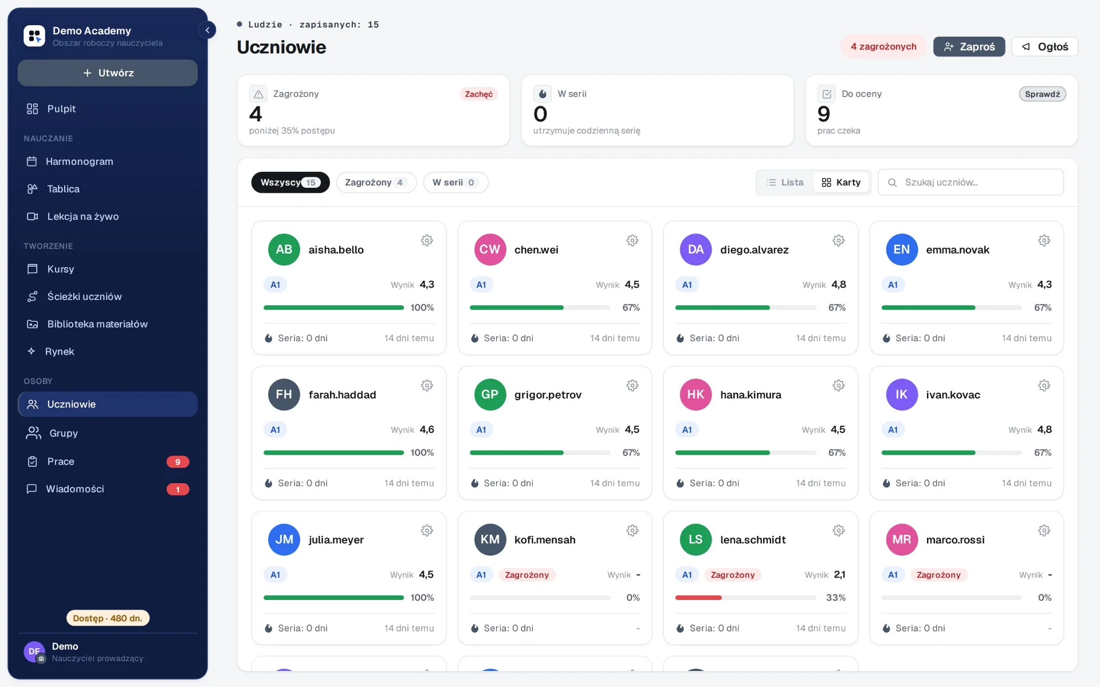Open settings gear on lena.schmidt card

[839, 531]
